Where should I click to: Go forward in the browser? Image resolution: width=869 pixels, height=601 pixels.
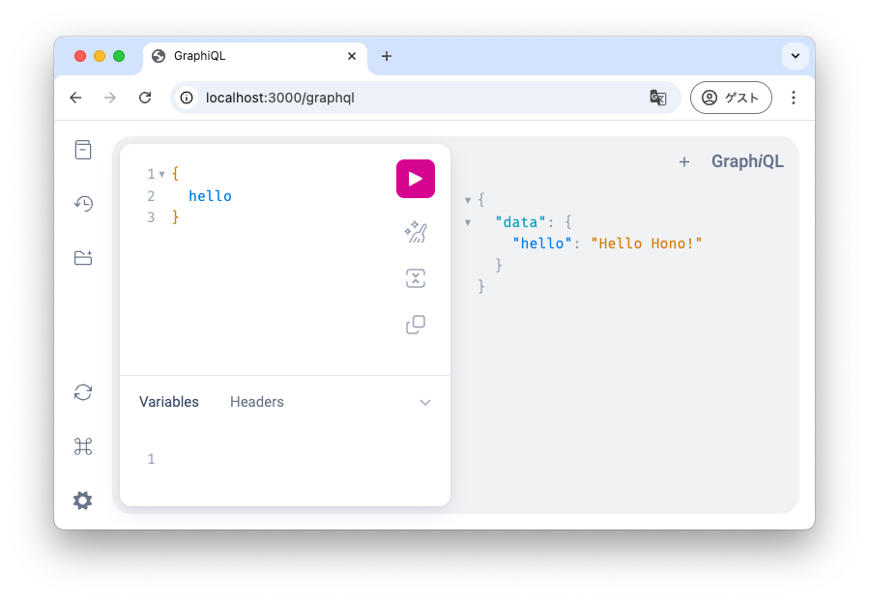[x=110, y=98]
